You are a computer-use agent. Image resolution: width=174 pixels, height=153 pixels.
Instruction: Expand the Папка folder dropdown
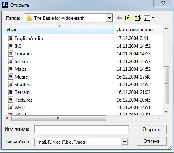tap(109, 18)
